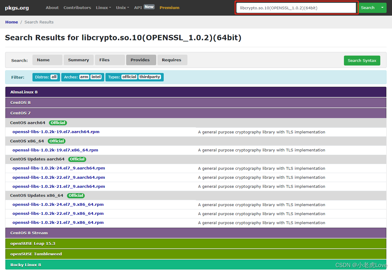This screenshot has height=271, width=392.
Task: Click the green Search button
Action: (x=368, y=8)
